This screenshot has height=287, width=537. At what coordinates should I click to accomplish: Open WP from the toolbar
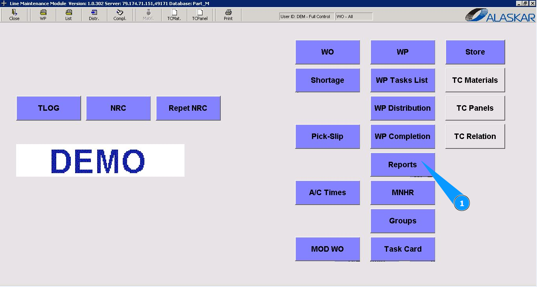pyautogui.click(x=43, y=15)
